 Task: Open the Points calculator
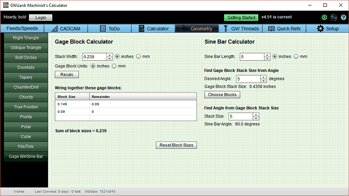click(x=26, y=117)
